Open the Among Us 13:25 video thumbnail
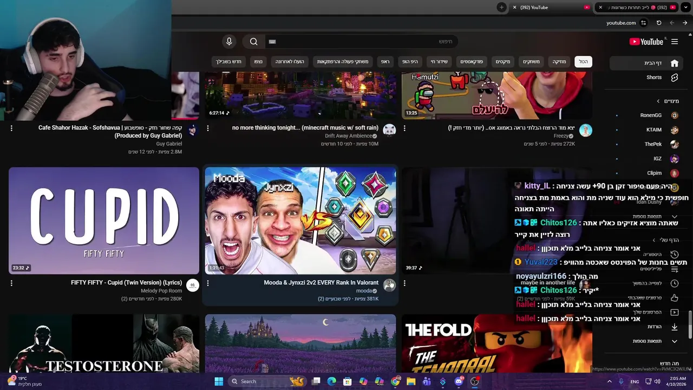This screenshot has height=390, width=693. coord(497,95)
